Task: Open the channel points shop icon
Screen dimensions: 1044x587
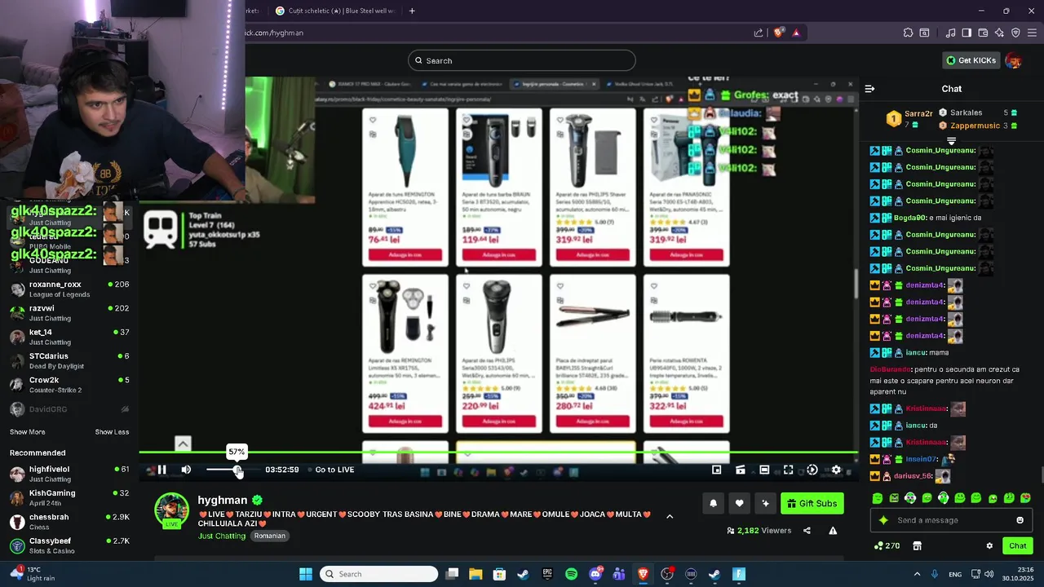Action: coord(917,546)
